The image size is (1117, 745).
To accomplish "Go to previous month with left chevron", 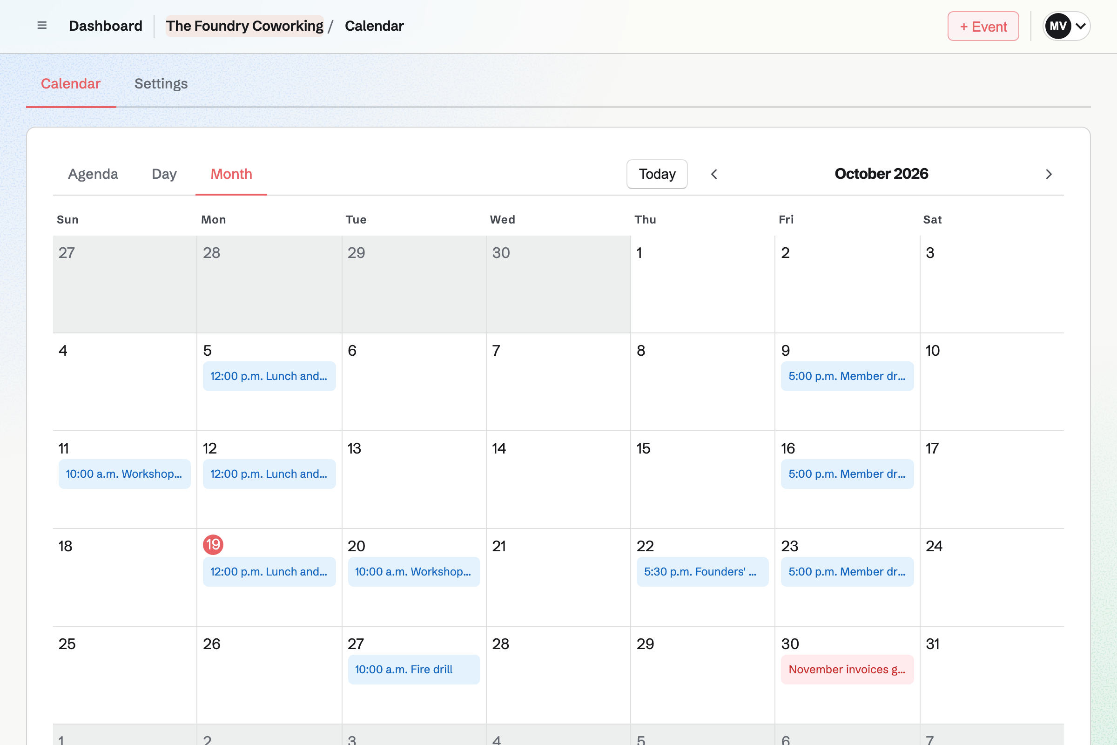I will pyautogui.click(x=714, y=174).
